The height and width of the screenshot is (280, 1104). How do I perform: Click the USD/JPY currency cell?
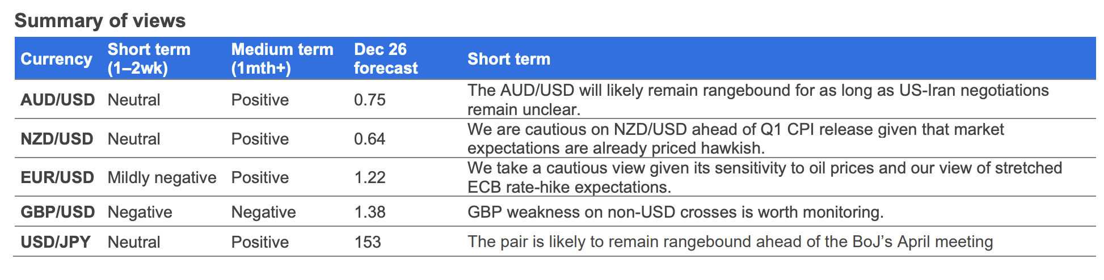(56, 242)
